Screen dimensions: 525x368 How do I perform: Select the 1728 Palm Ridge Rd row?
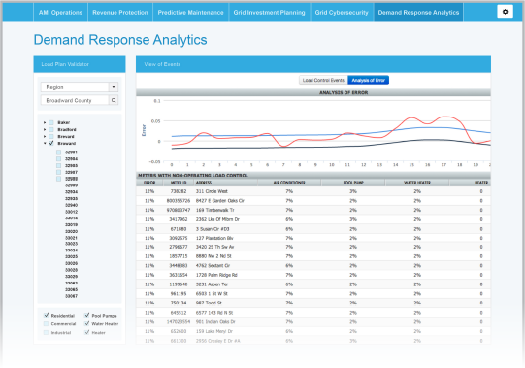tap(313, 275)
